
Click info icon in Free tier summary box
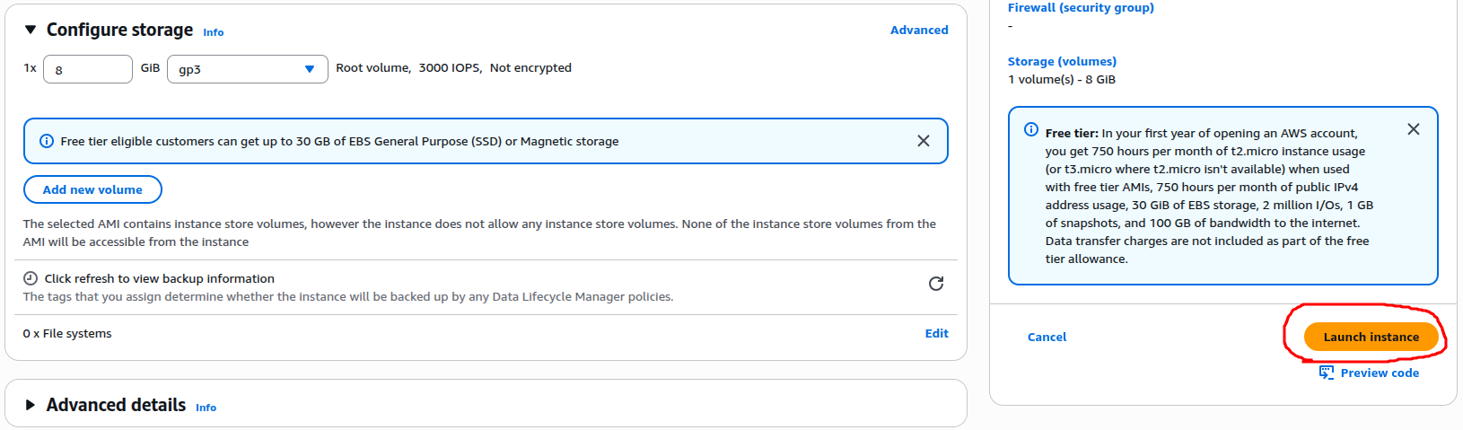[1031, 129]
